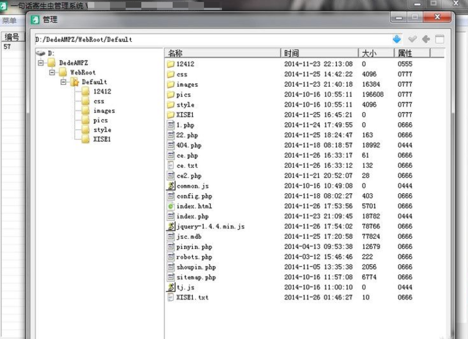Click the XISE1 folder icon in file list
This screenshot has height=339, width=468.
(171, 115)
